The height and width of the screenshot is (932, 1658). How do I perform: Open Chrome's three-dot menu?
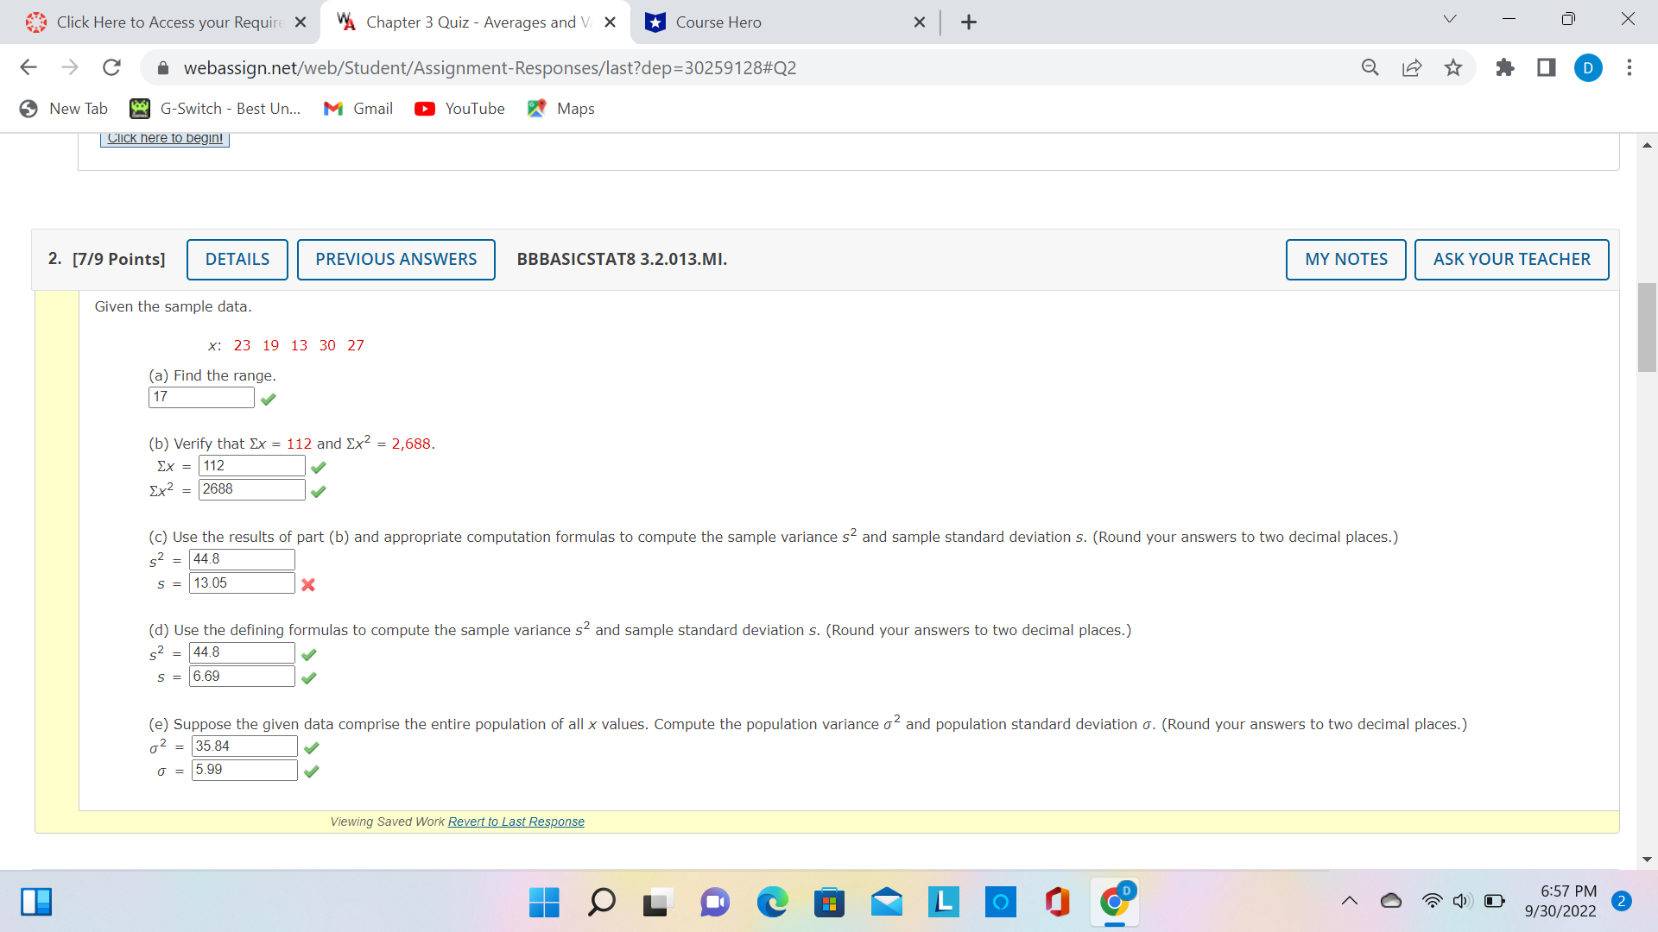(1630, 67)
